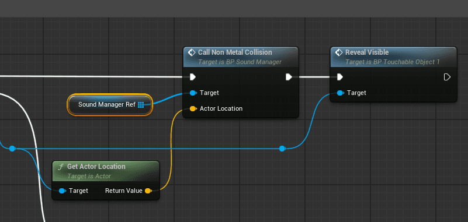This screenshot has width=468, height=222.
Task: Click the Target pin on Reveal Visible
Action: click(x=340, y=93)
